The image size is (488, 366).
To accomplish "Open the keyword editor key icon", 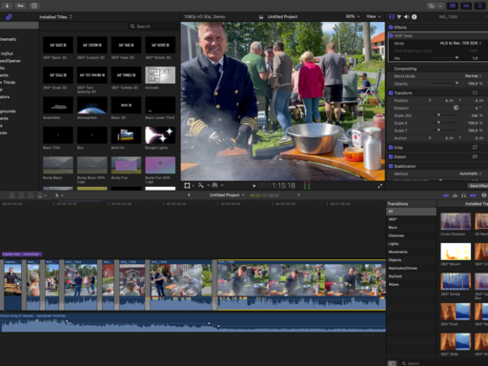I will point(20,6).
